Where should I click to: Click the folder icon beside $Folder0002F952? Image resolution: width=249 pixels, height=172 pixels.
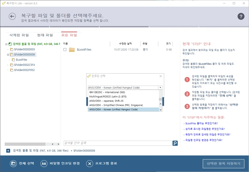point(12,70)
